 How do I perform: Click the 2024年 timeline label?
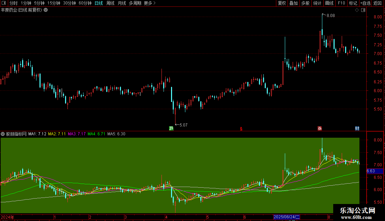[x=7, y=217]
